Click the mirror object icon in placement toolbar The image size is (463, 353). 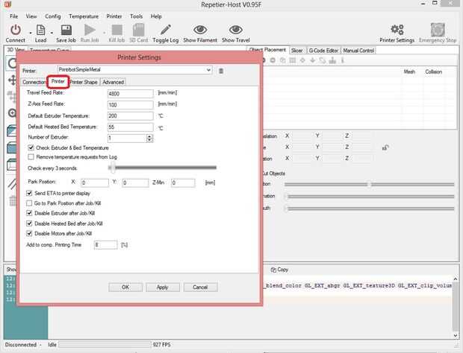[x=323, y=60]
